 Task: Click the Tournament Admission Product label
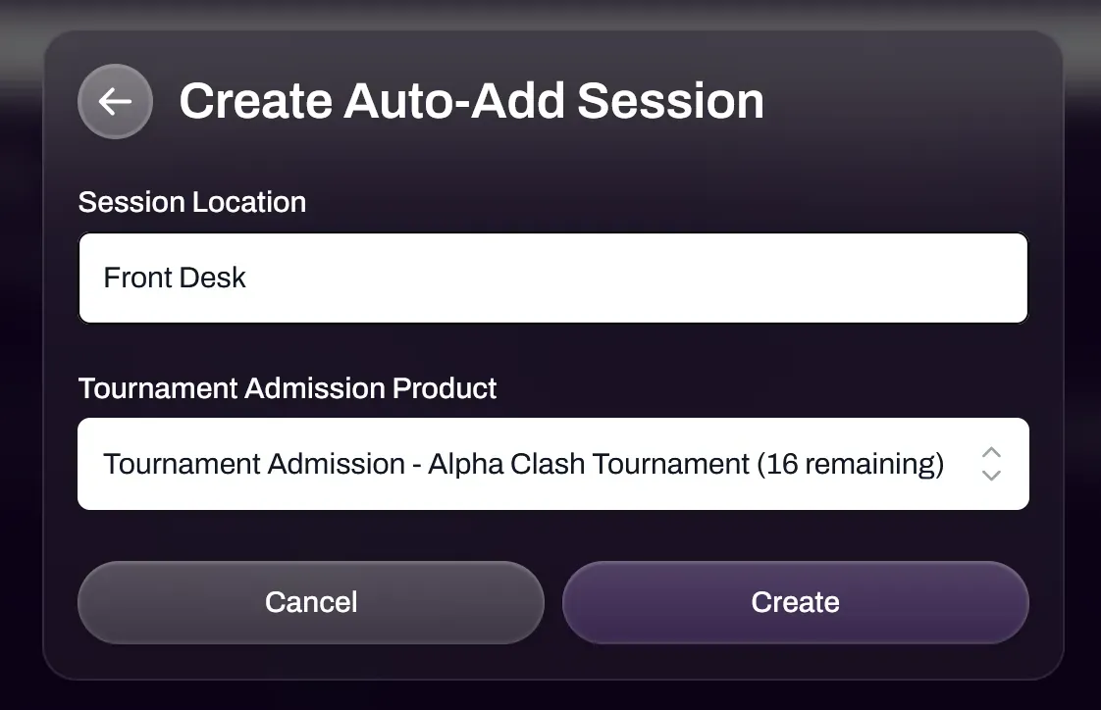pos(288,388)
